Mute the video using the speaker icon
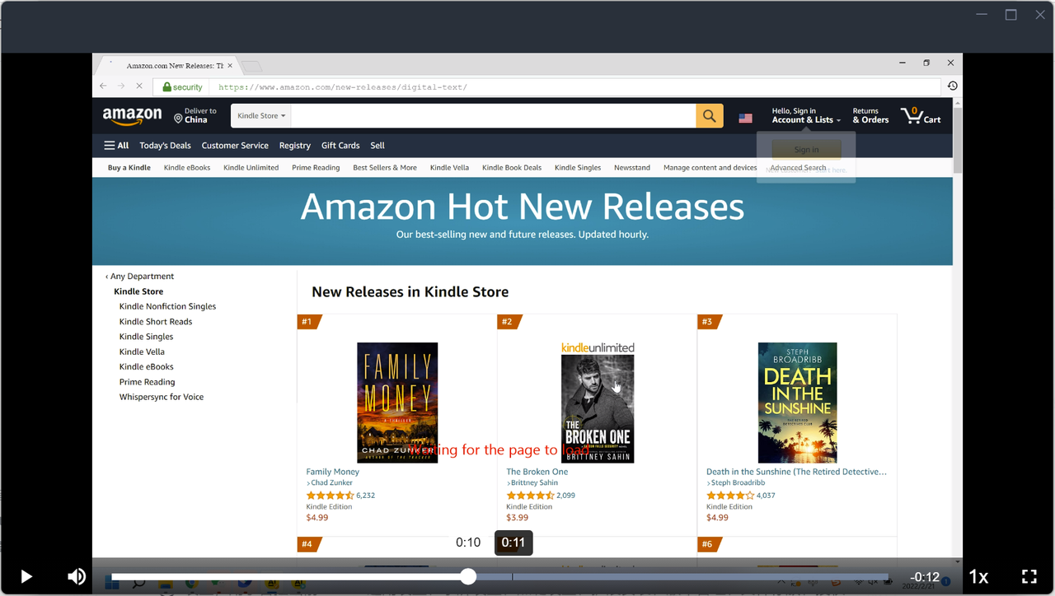 pyautogui.click(x=77, y=576)
